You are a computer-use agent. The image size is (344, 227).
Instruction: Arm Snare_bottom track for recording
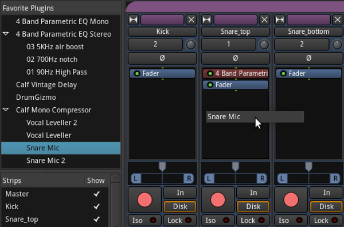(291, 200)
